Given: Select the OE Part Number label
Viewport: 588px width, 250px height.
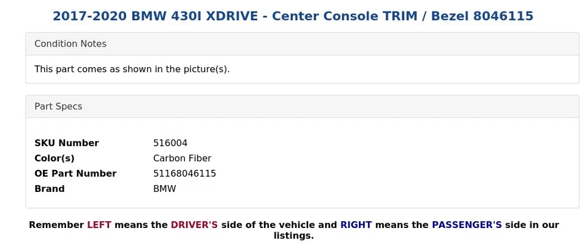Looking at the screenshot, I should click(75, 174).
